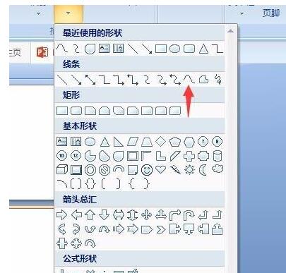This screenshot has width=286, height=273.
Task: Select Rounded Rectangle under 矩形
Action: (76, 111)
